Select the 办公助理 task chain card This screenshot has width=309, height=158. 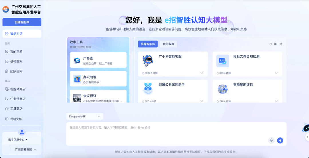click(x=98, y=79)
